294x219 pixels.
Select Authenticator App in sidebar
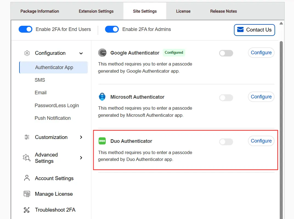click(54, 67)
